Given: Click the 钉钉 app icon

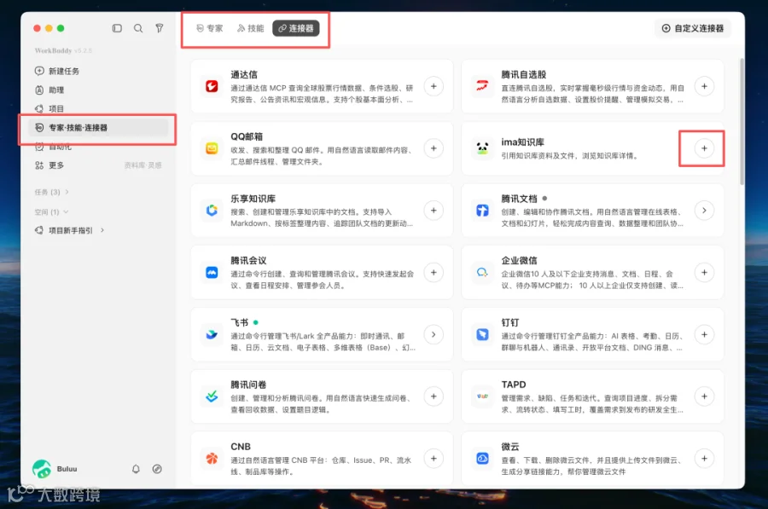Looking at the screenshot, I should click(x=482, y=335).
